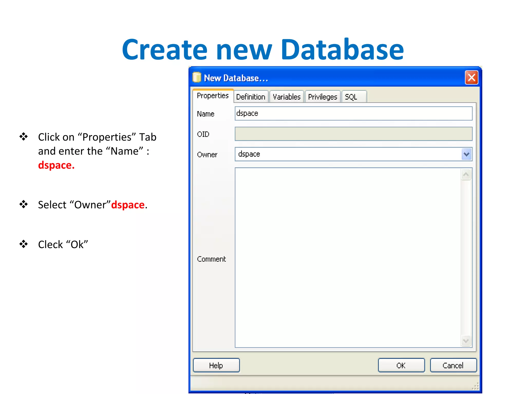This screenshot has width=526, height=394.
Task: Click the dialog resize grip corner
Action: tap(476, 386)
